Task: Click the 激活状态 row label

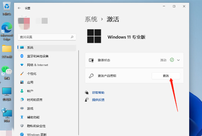Action: coord(104,60)
